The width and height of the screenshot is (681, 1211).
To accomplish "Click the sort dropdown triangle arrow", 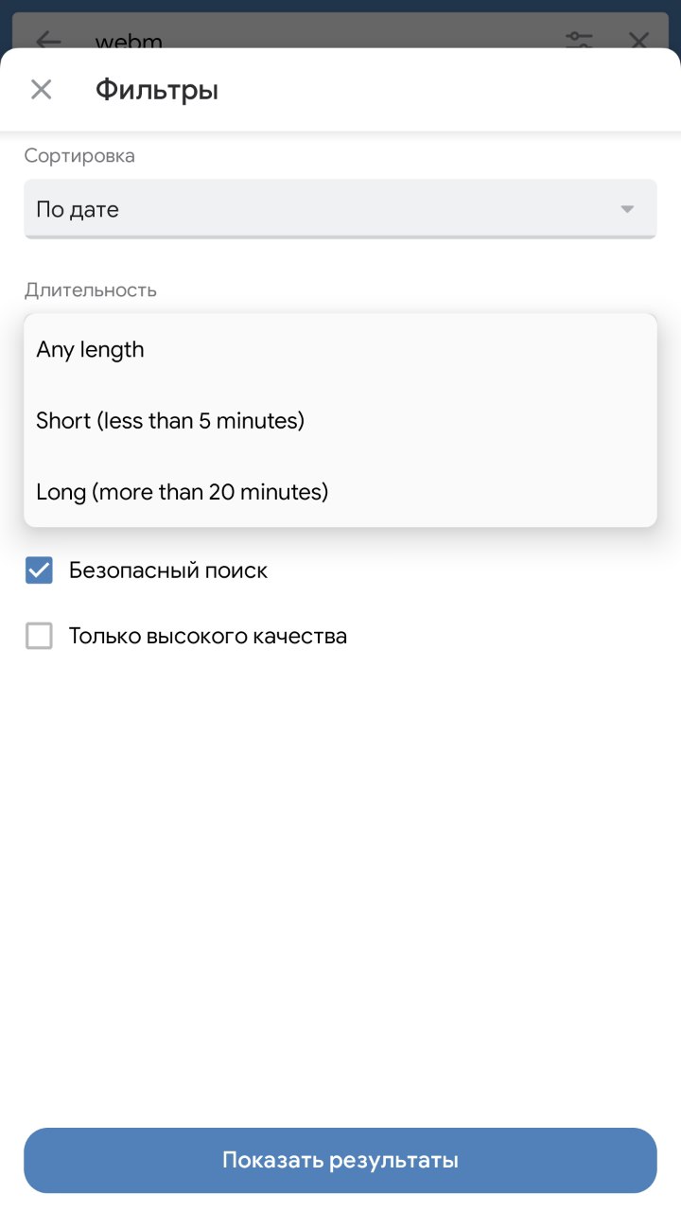I will coord(627,209).
